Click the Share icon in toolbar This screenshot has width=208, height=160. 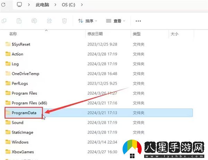pyautogui.click(x=49, y=21)
